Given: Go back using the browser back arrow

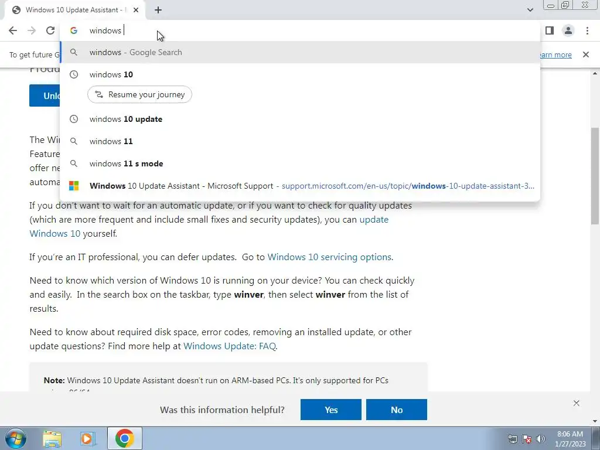Looking at the screenshot, I should [x=13, y=30].
